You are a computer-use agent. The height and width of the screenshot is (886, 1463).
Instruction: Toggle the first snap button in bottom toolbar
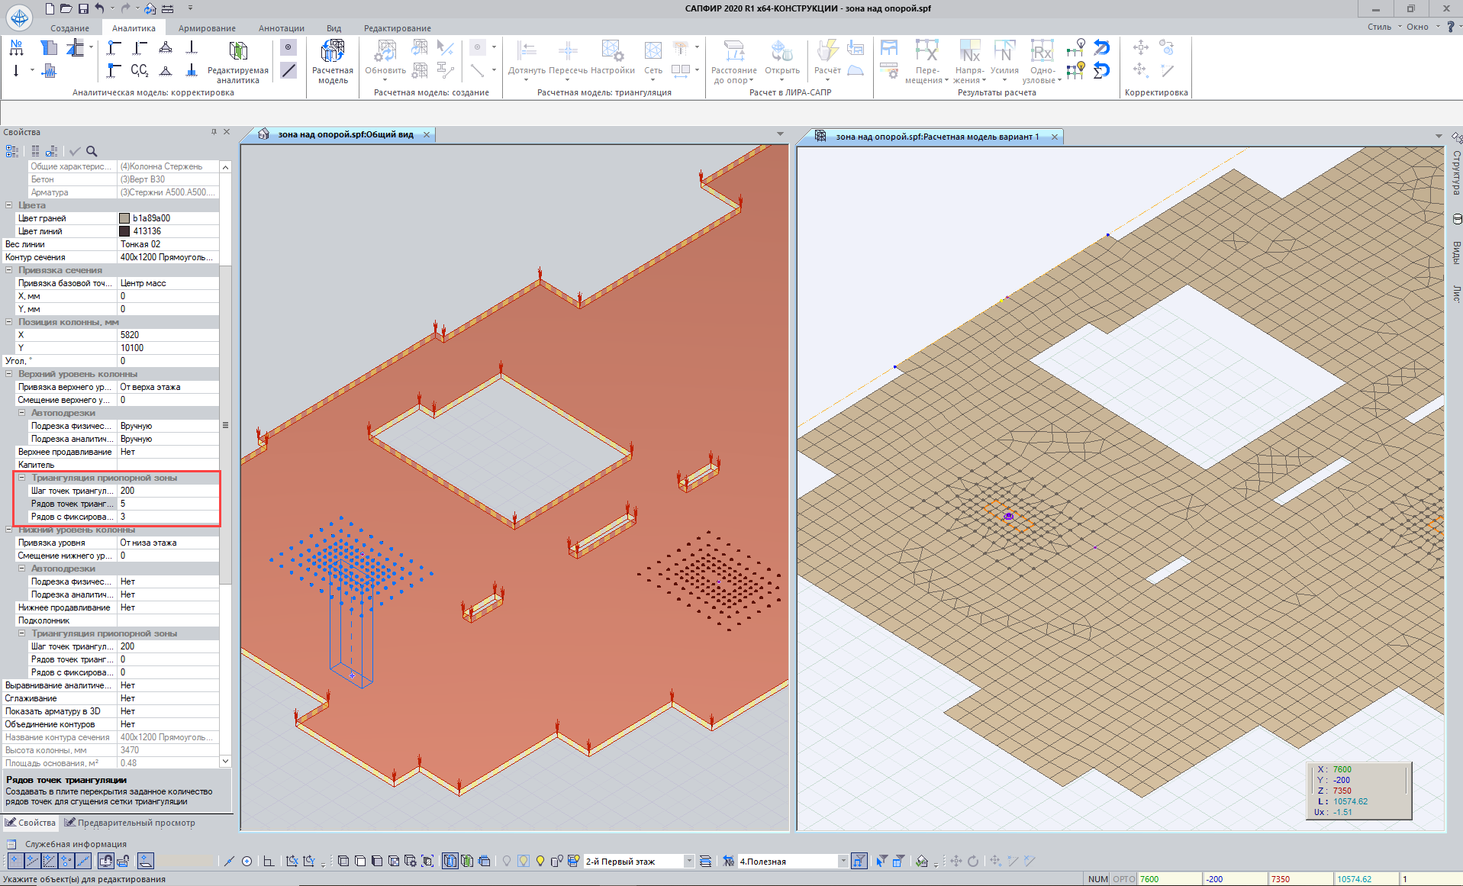(15, 862)
